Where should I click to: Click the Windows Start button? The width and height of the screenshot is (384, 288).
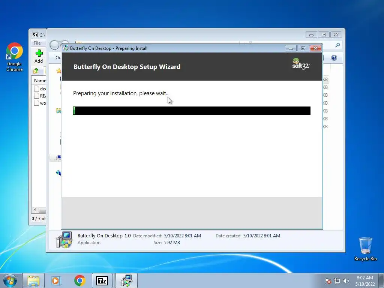tap(10, 280)
